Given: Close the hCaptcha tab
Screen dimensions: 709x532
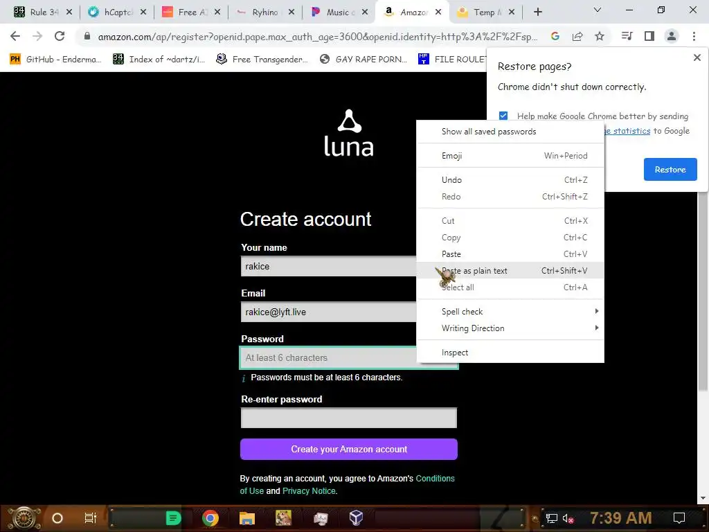Looking at the screenshot, I should 143,12.
